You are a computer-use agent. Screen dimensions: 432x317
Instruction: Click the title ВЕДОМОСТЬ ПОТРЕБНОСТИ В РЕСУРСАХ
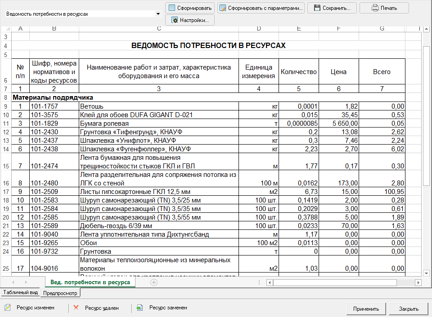click(208, 46)
